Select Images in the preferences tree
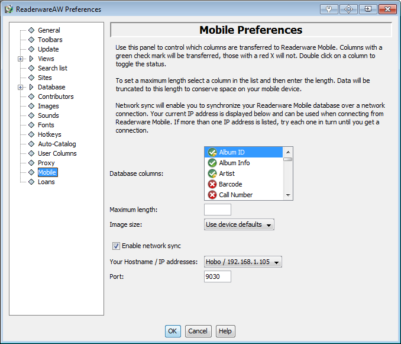Viewport: 401px width, 344px height. (x=48, y=106)
